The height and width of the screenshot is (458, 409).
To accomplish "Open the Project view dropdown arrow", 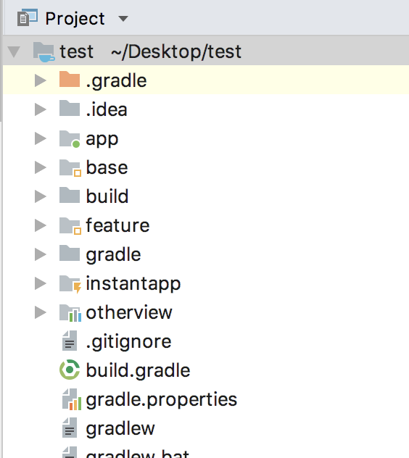I will coord(123,19).
